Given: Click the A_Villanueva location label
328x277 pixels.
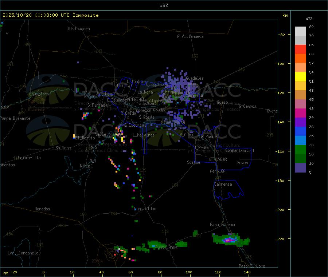Looking at the screenshot, I should (x=190, y=36).
